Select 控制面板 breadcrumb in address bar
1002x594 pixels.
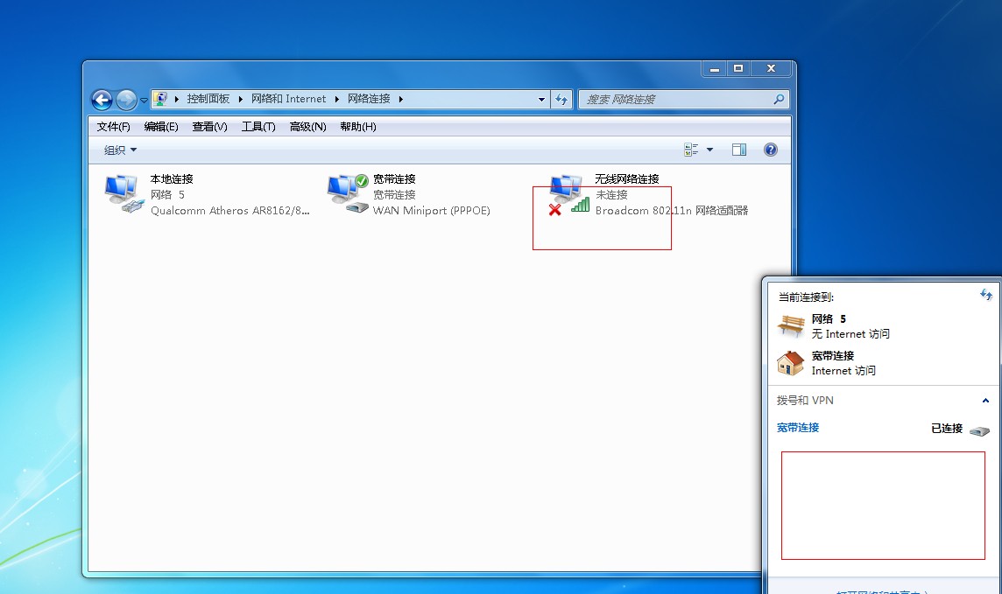(x=208, y=99)
